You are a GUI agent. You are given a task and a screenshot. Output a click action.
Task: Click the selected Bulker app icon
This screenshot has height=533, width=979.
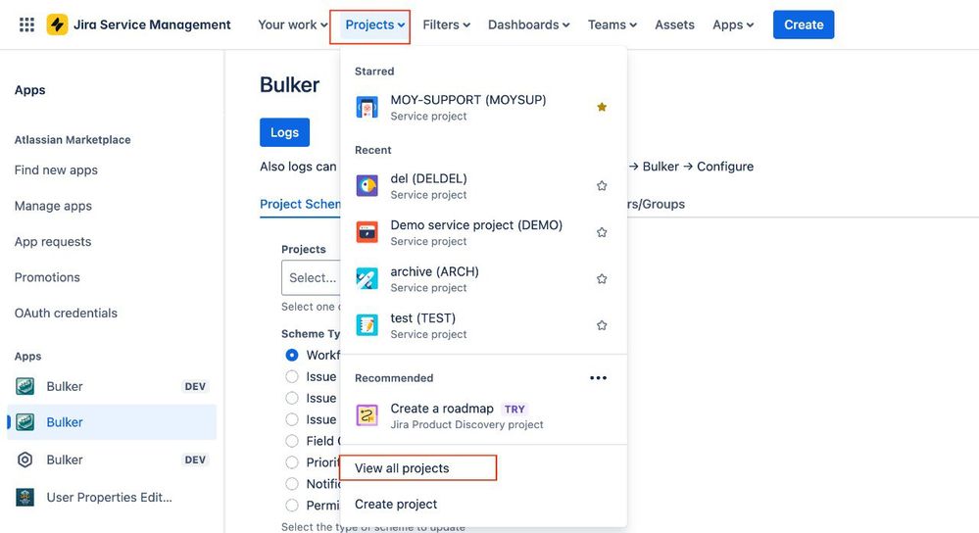[24, 422]
